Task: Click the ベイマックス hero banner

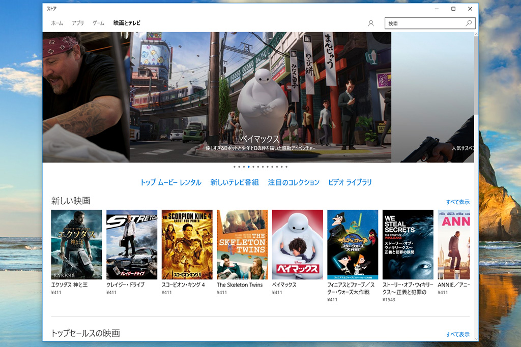Action: point(260,97)
